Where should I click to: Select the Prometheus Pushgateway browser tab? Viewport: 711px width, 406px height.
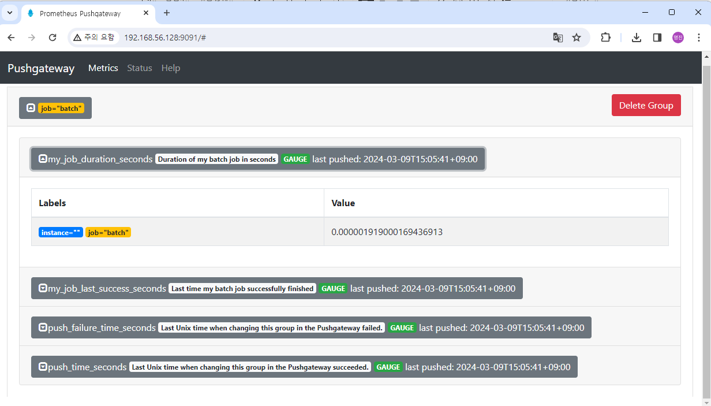88,13
